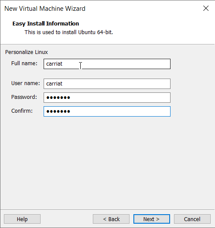Close the New Virtual Machine Wizard window
This screenshot has width=215, height=228.
(206, 9)
